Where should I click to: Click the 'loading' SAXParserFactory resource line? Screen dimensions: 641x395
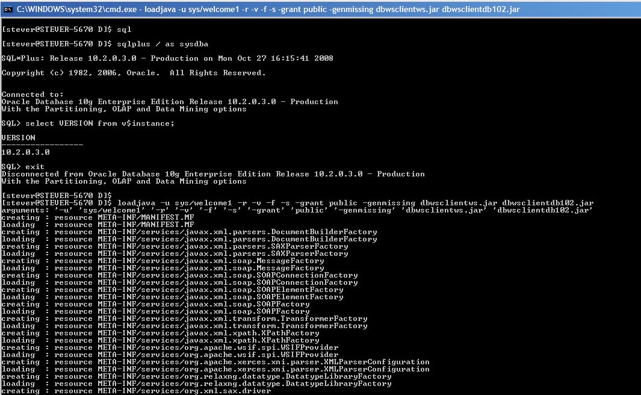coord(175,253)
